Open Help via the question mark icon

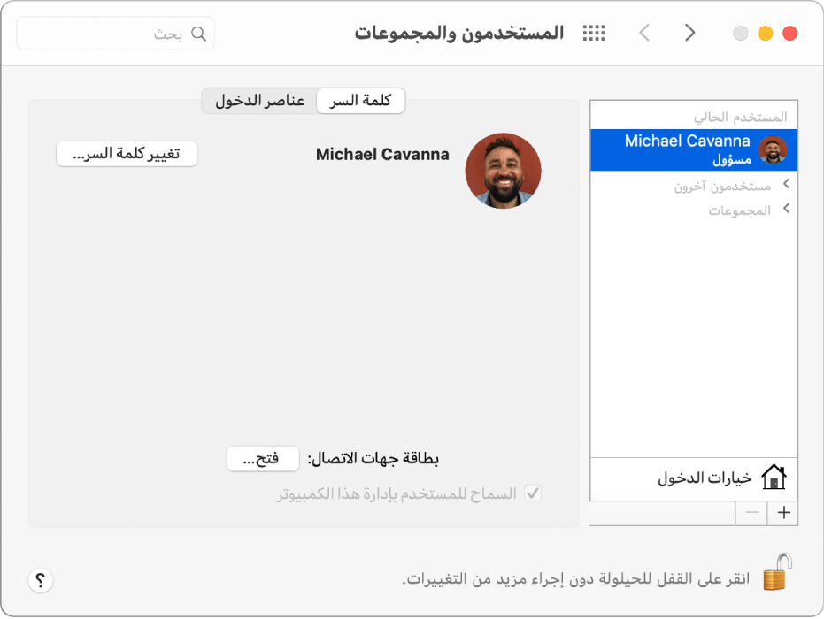pyautogui.click(x=41, y=579)
